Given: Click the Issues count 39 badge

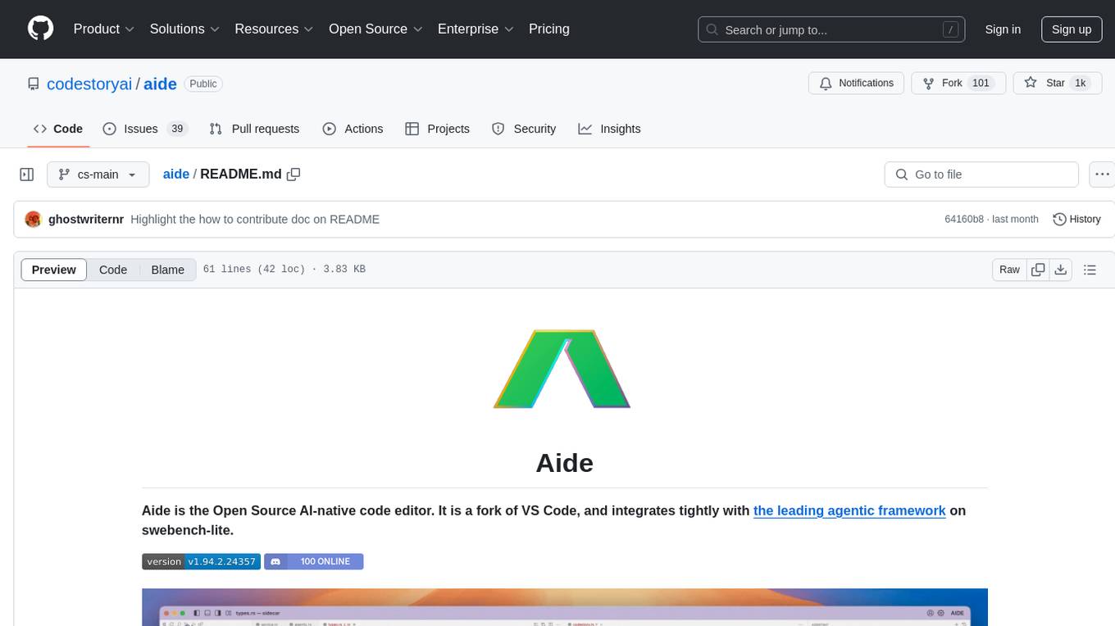Looking at the screenshot, I should pos(177,129).
